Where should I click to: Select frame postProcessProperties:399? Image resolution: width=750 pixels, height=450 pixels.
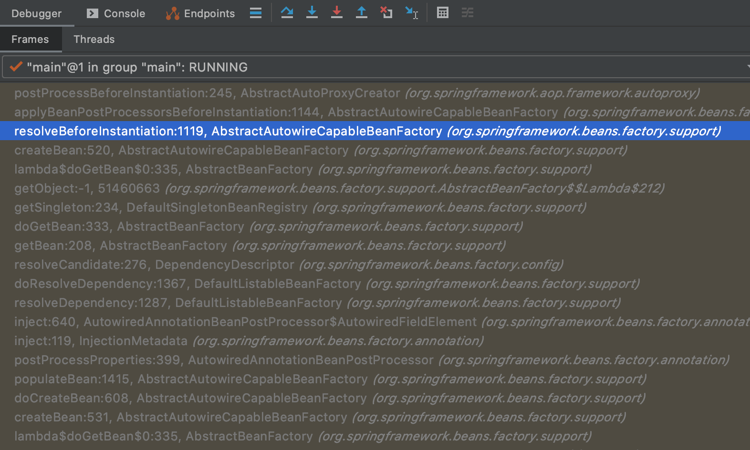(375, 360)
